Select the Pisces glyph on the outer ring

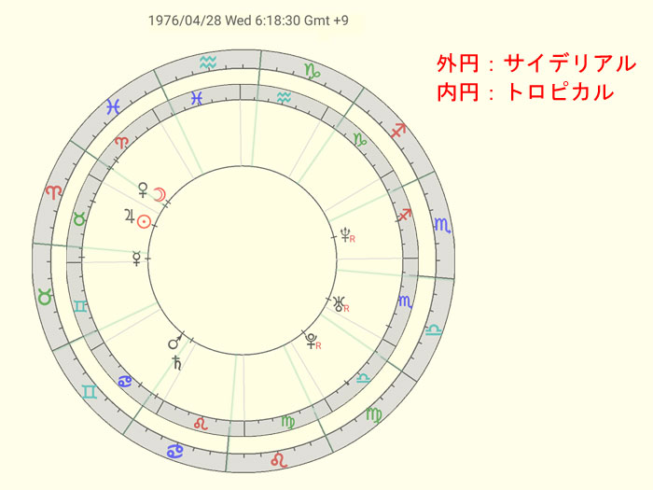pyautogui.click(x=113, y=106)
